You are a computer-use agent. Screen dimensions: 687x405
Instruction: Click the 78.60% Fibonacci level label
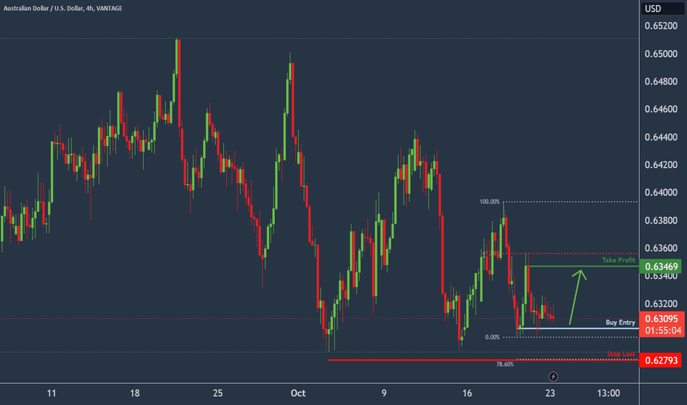click(x=505, y=364)
